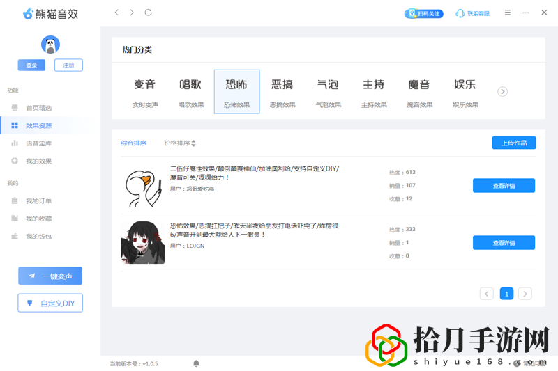
Task: Select the 娱乐 category
Action: click(465, 92)
